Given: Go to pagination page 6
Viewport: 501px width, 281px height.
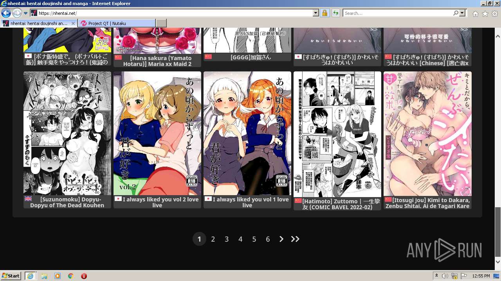Looking at the screenshot, I should 268,239.
